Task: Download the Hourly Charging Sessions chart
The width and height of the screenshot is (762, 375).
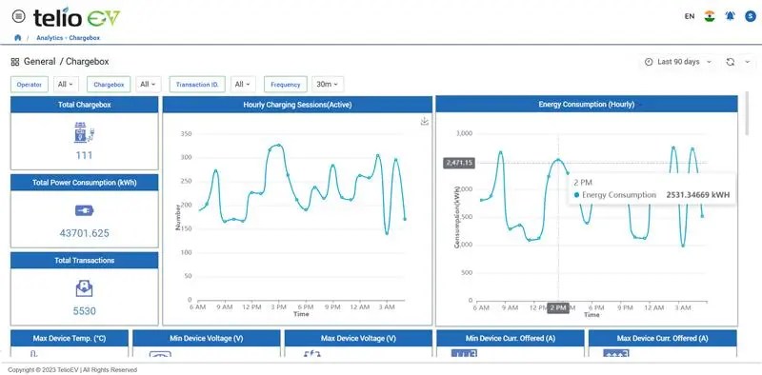Action: 424,121
